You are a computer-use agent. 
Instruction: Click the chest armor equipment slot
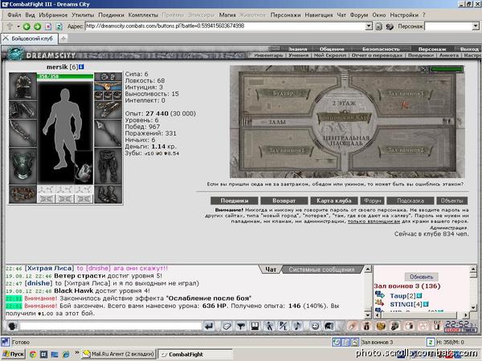coord(22,166)
